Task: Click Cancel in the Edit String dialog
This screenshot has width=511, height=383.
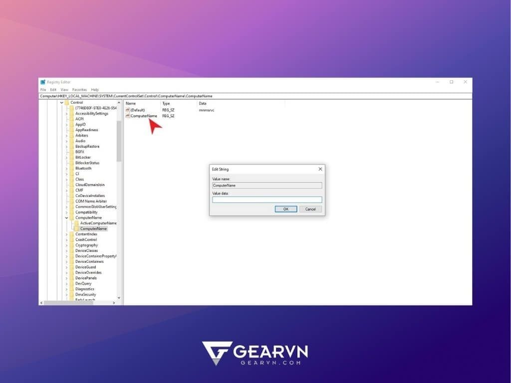Action: [310, 209]
